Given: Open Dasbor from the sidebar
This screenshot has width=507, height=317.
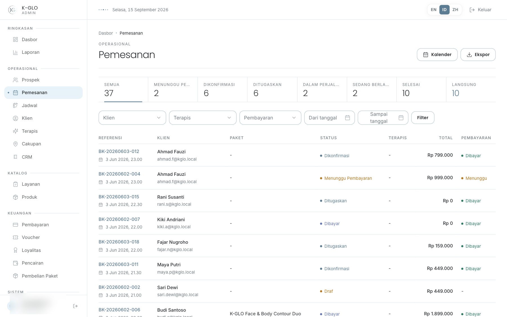Looking at the screenshot, I should pos(43,39).
